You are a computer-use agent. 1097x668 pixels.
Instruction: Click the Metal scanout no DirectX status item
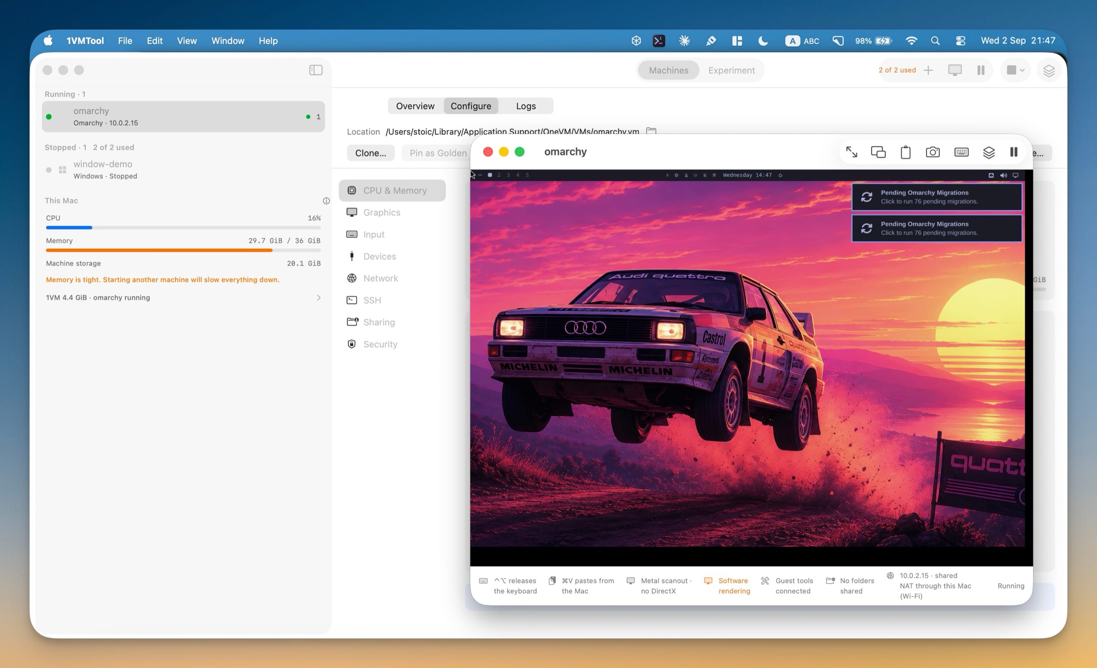[659, 586]
